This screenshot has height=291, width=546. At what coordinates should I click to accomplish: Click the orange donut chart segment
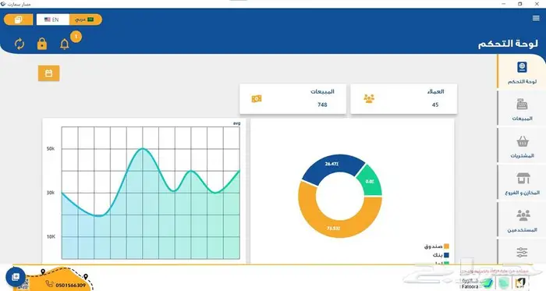[333, 229]
